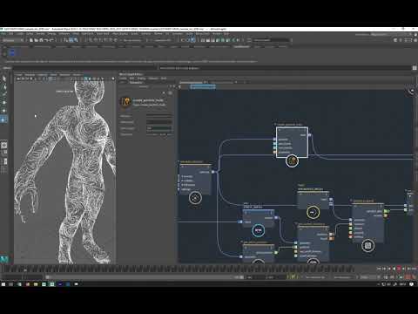
Task: Click the single-pane layout icon in left sidebar
Action: tap(4, 145)
